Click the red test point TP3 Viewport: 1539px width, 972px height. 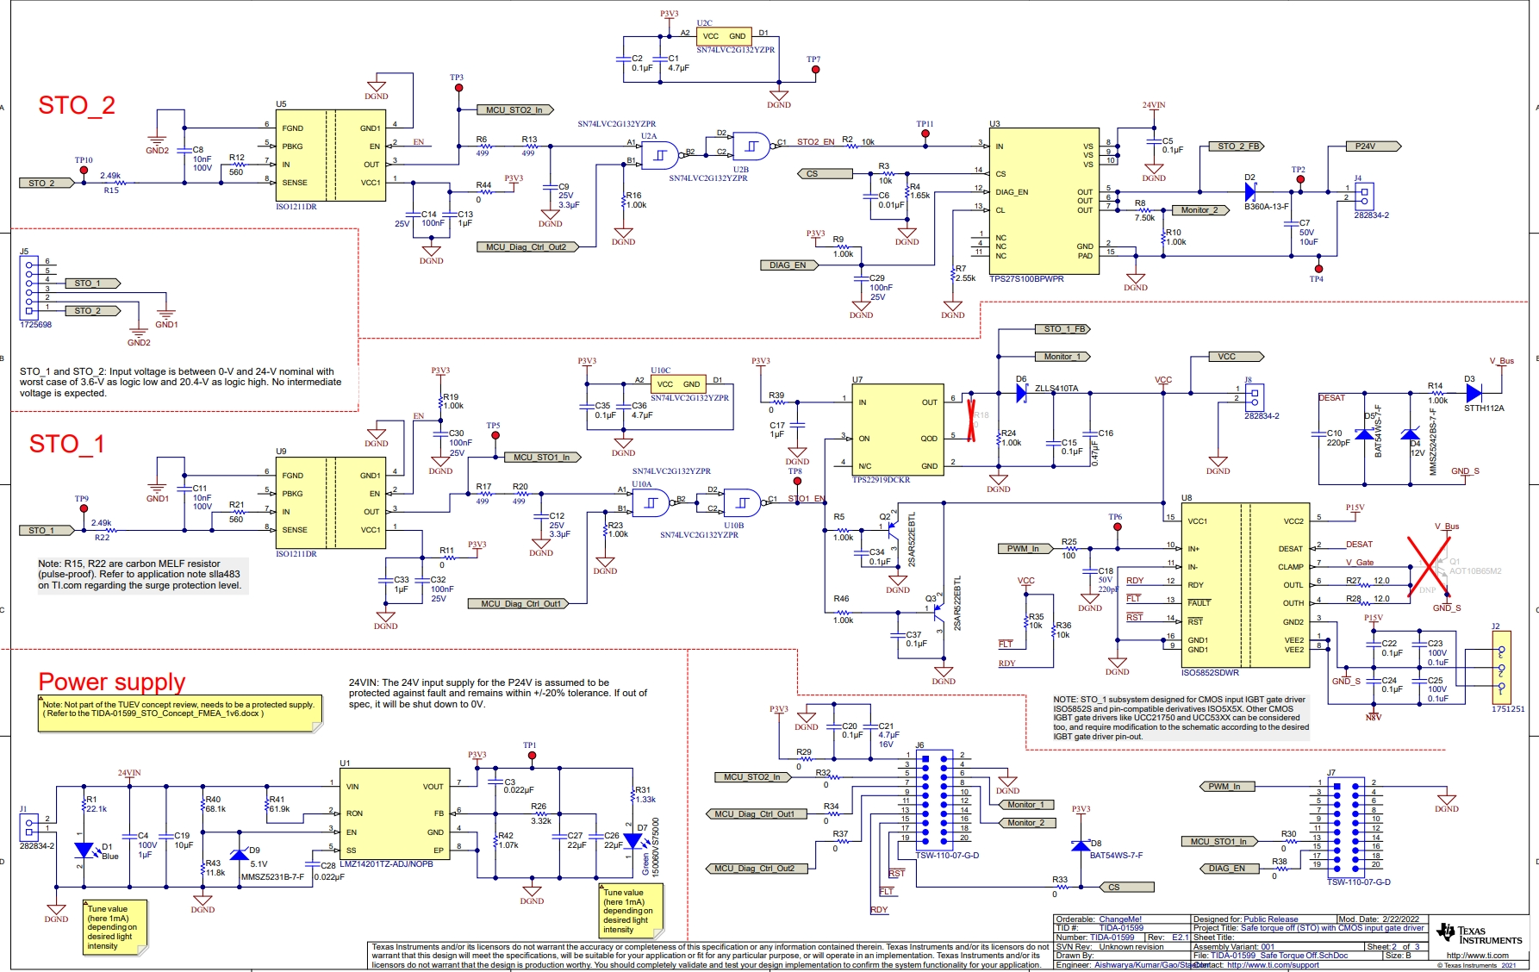[458, 88]
